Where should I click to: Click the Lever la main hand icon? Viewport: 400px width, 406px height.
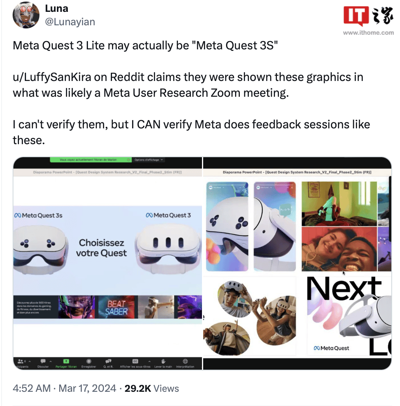[x=163, y=361]
